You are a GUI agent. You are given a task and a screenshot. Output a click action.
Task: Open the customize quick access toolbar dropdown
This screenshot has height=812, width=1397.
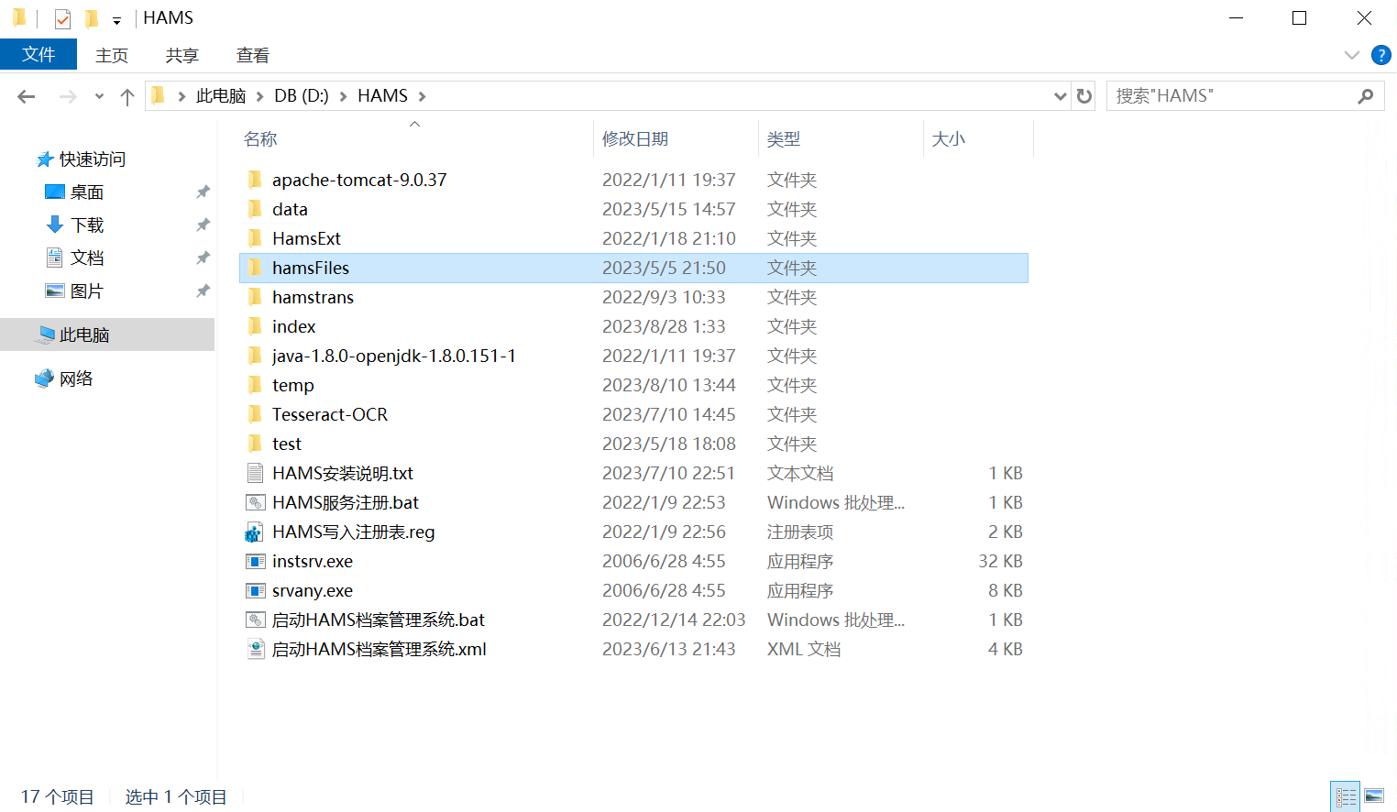[116, 20]
